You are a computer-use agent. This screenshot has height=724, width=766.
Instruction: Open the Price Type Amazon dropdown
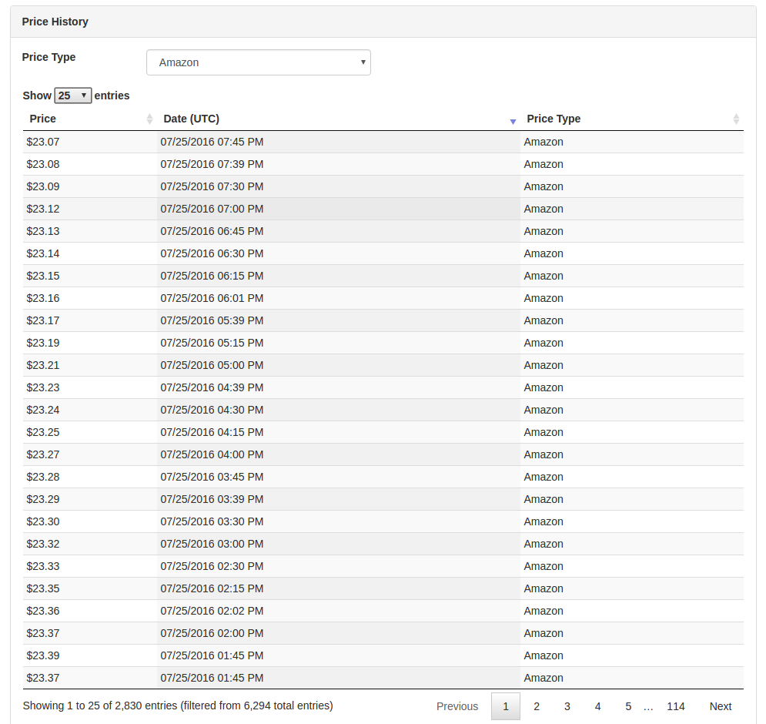258,62
